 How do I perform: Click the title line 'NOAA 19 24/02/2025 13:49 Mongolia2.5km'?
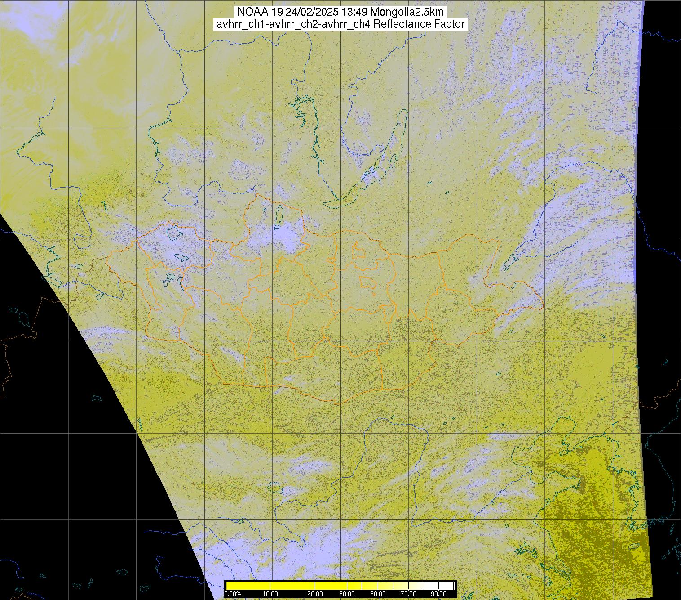(x=340, y=12)
